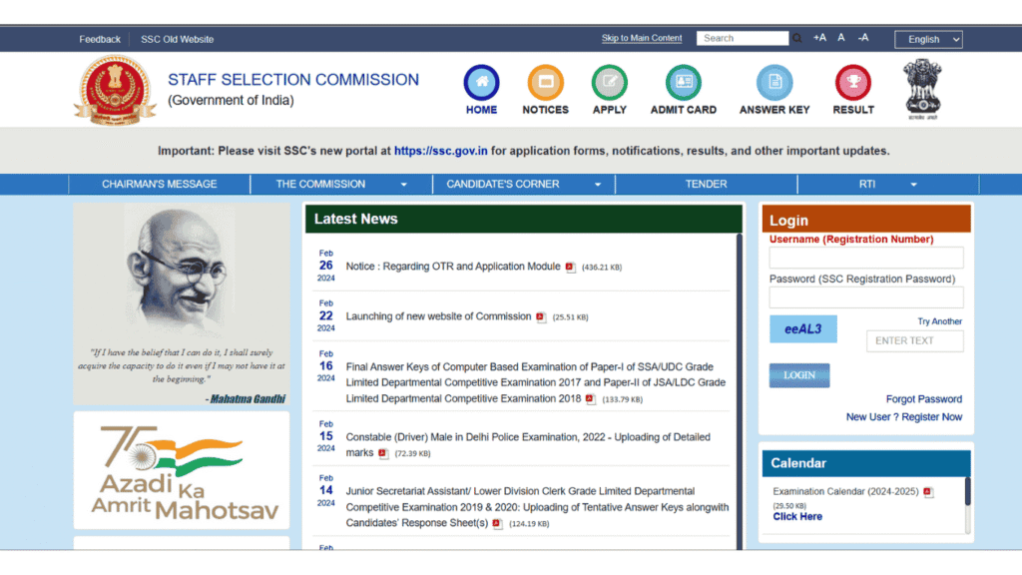Image resolution: width=1022 pixels, height=575 pixels.
Task: Open the Forgot Password link
Action: (923, 399)
